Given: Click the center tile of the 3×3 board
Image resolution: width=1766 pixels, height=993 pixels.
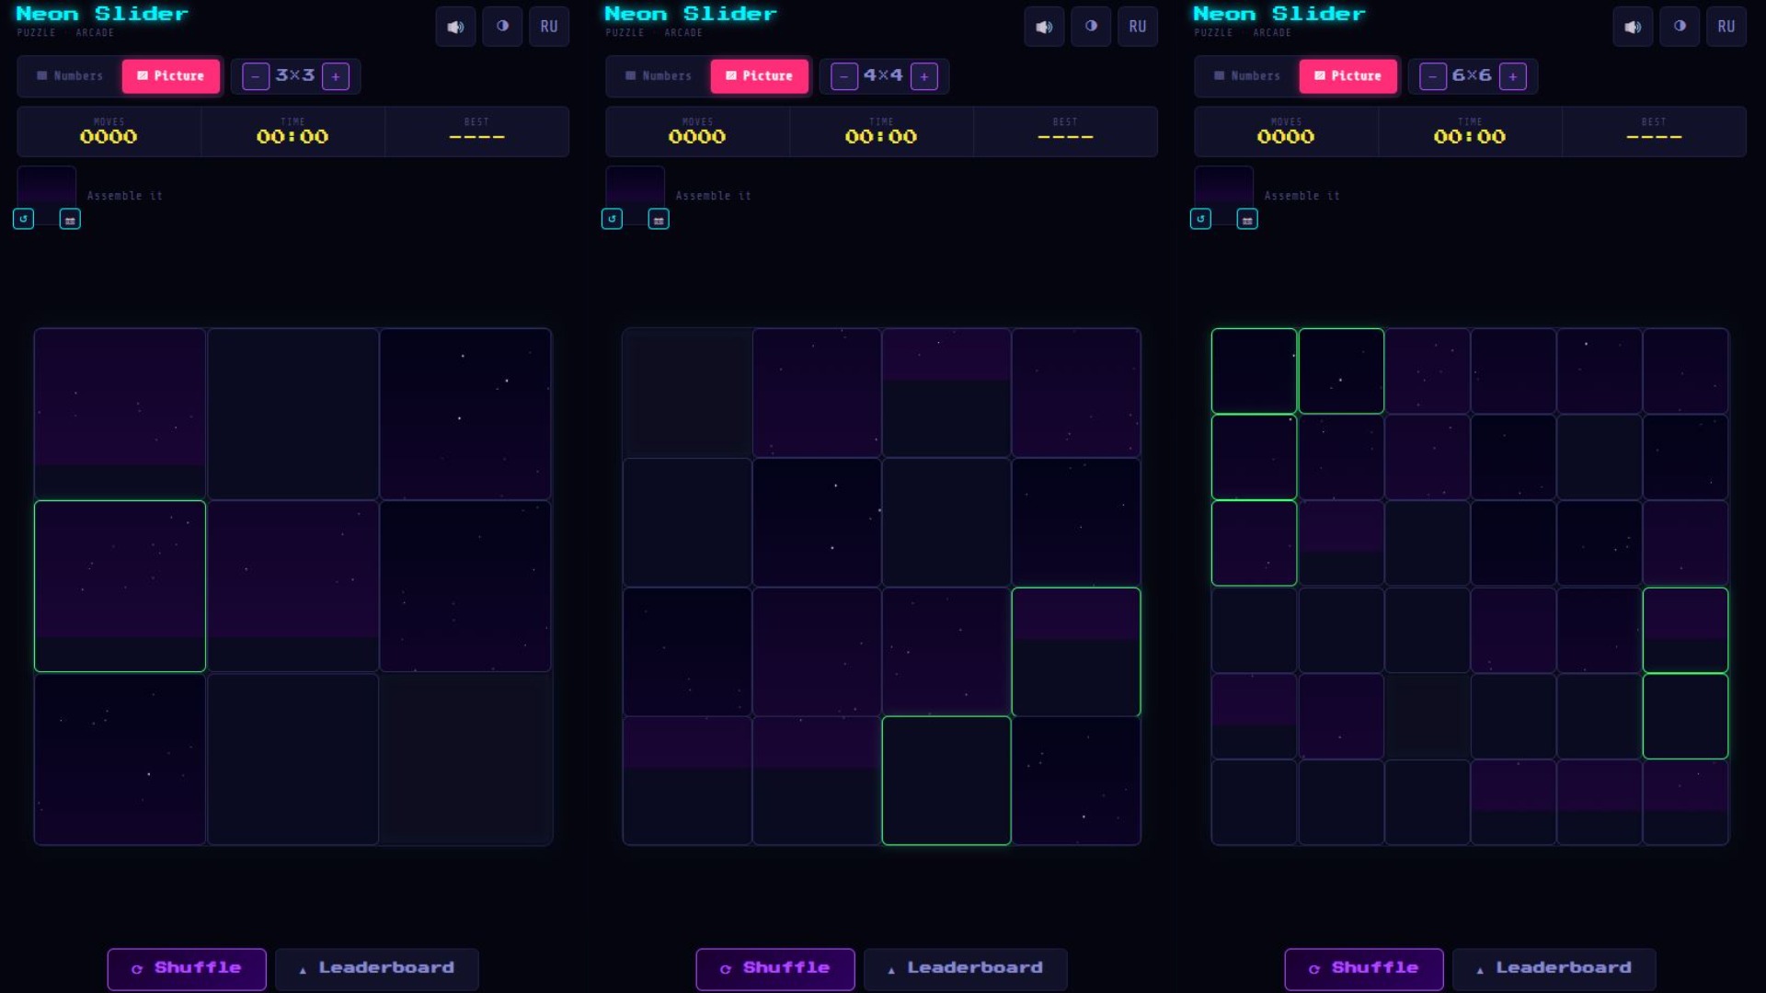Looking at the screenshot, I should click(293, 587).
